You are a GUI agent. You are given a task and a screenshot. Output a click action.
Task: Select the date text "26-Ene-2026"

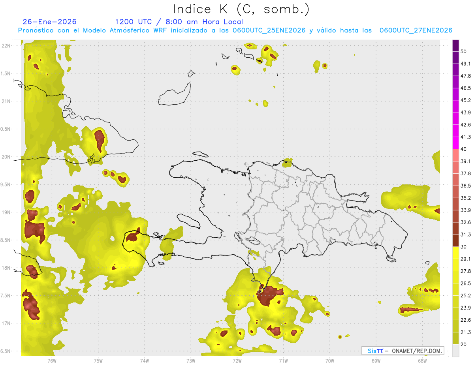[50, 22]
